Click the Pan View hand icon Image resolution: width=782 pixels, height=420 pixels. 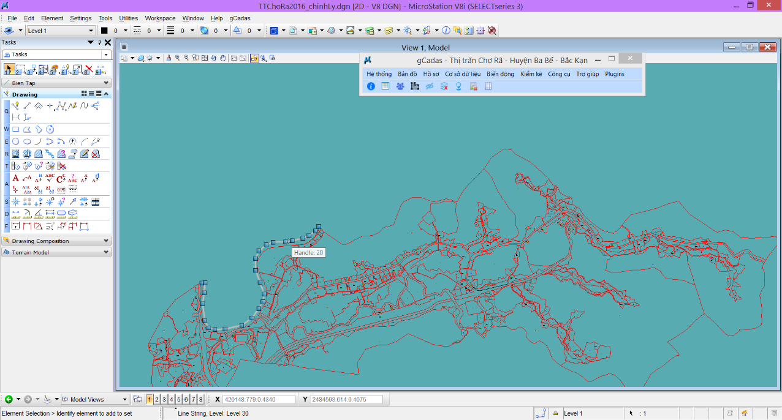223,58
